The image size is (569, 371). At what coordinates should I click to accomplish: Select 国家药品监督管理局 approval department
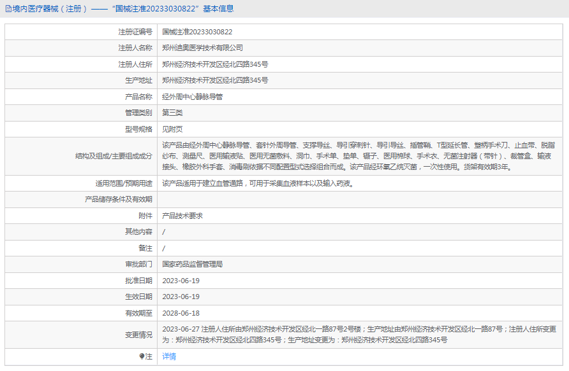pos(193,264)
